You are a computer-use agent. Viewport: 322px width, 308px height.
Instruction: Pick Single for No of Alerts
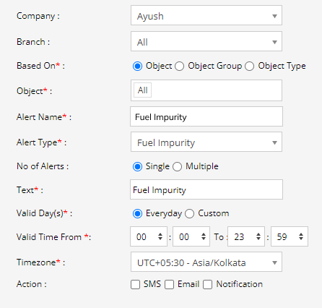click(137, 166)
